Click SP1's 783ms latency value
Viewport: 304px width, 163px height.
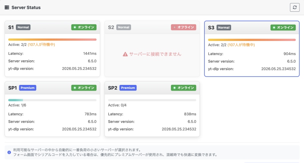pos(90,114)
